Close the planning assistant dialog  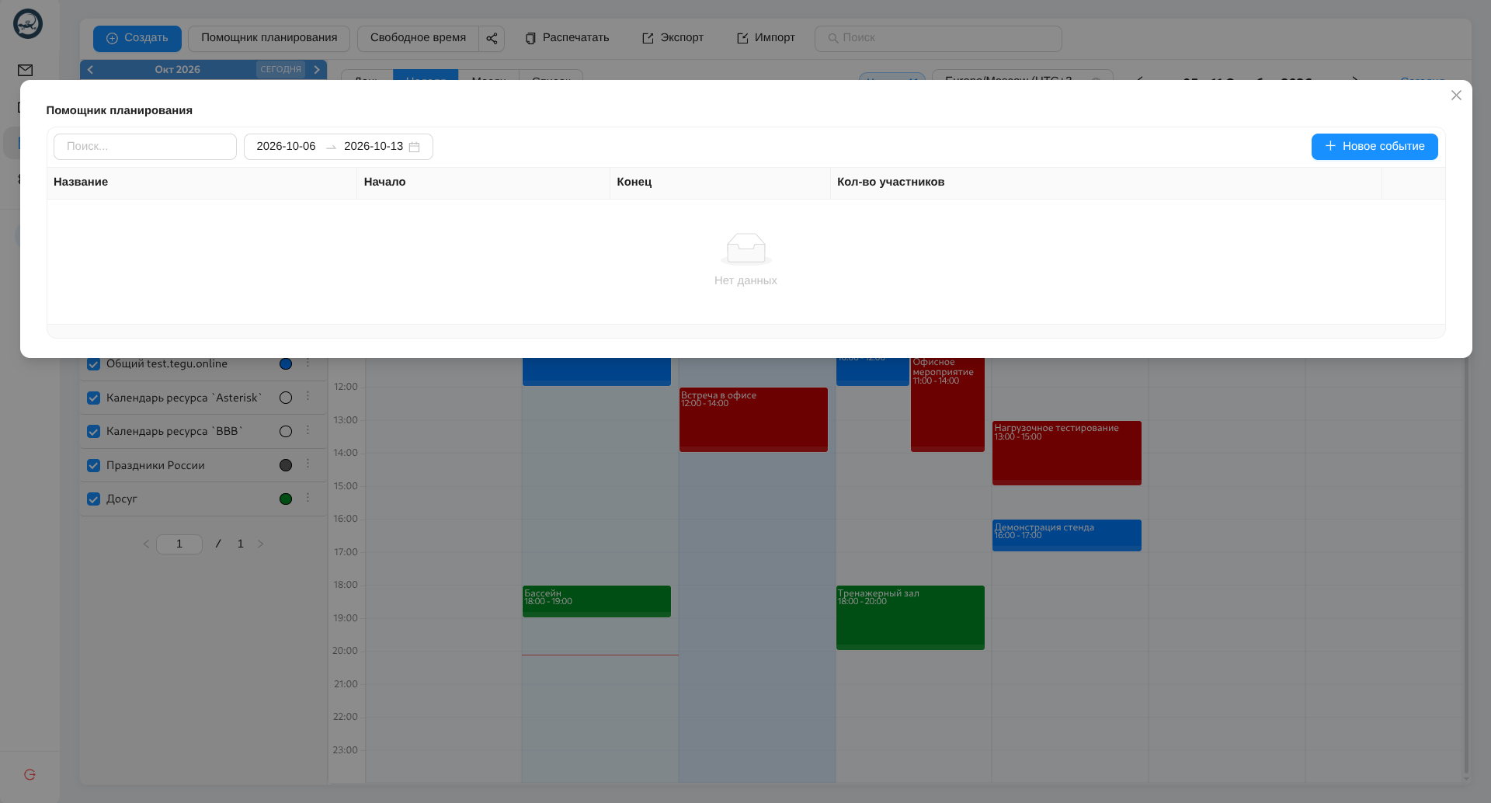1456,96
